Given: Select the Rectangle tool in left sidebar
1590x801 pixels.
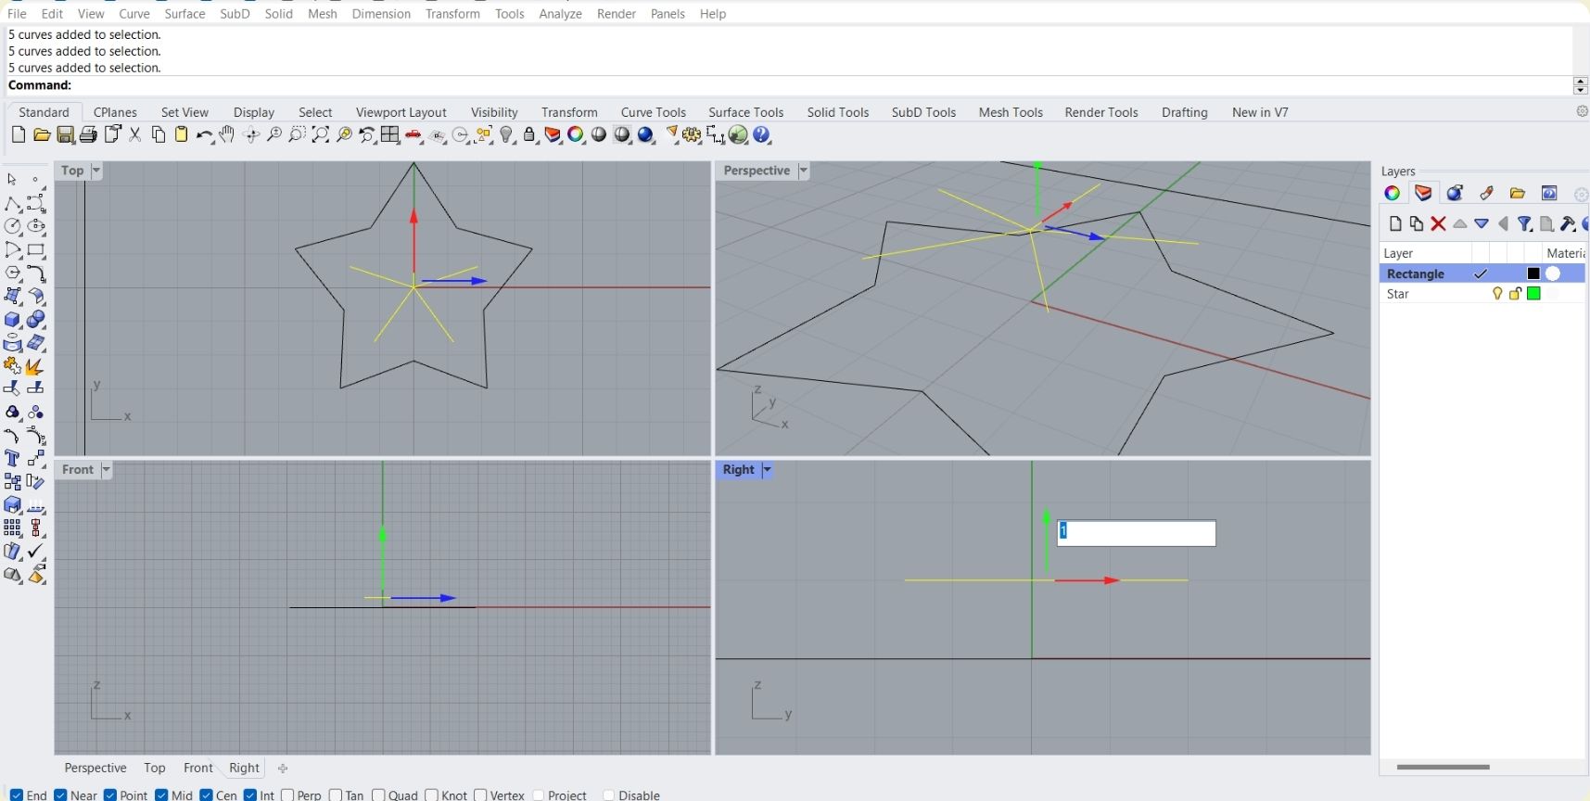Looking at the screenshot, I should pos(36,250).
